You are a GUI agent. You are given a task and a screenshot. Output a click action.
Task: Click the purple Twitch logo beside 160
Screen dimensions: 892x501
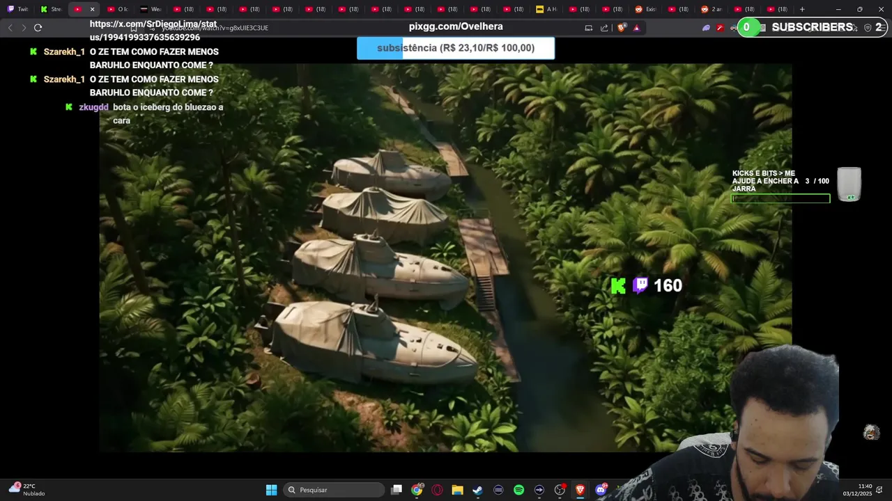click(640, 286)
